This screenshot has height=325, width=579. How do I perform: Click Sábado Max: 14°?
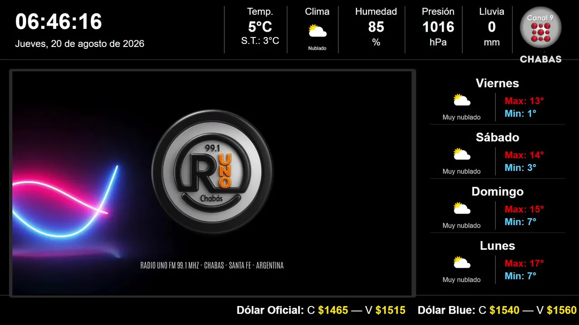click(524, 155)
